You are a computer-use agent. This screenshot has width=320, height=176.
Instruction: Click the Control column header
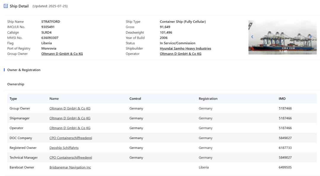click(x=135, y=98)
